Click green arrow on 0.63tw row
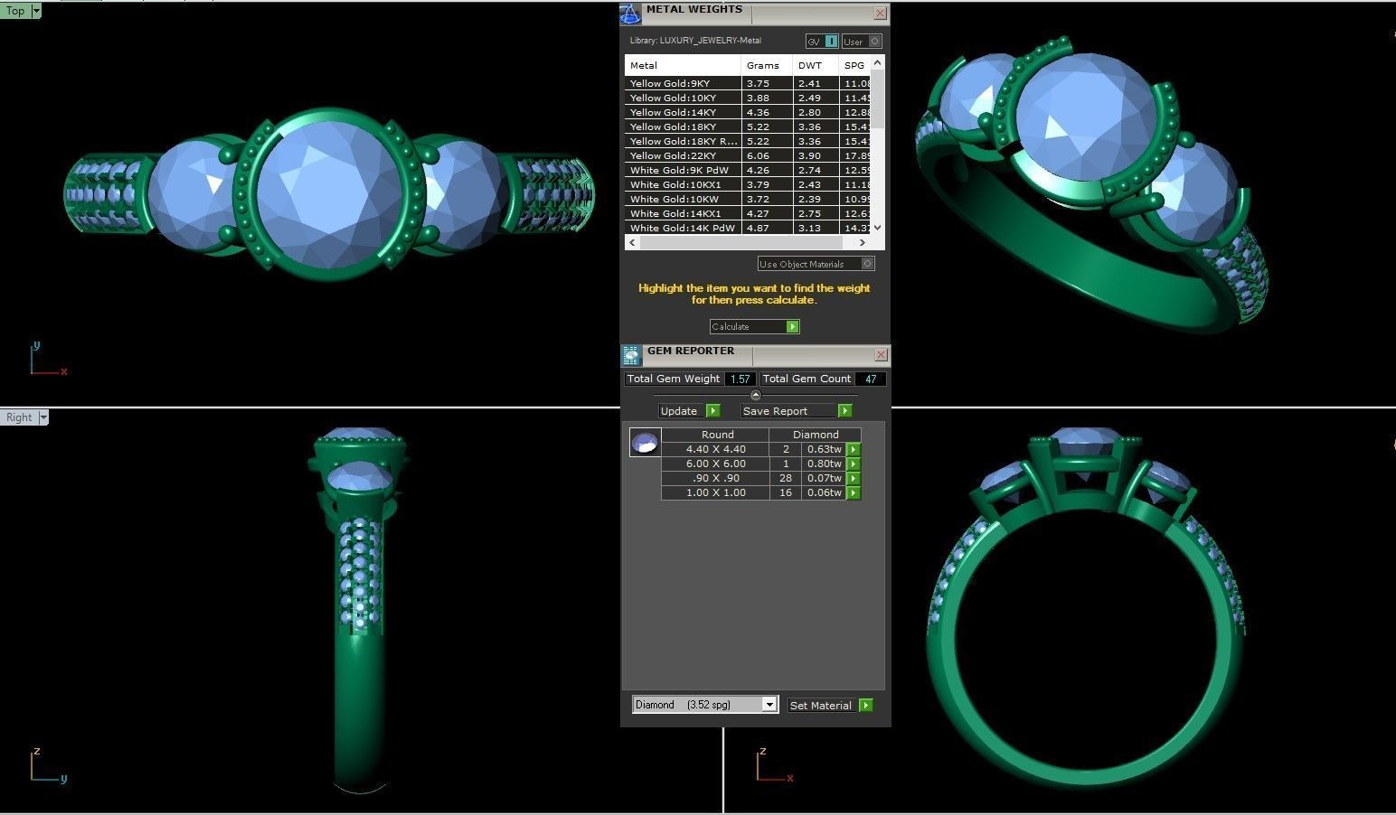 point(854,449)
